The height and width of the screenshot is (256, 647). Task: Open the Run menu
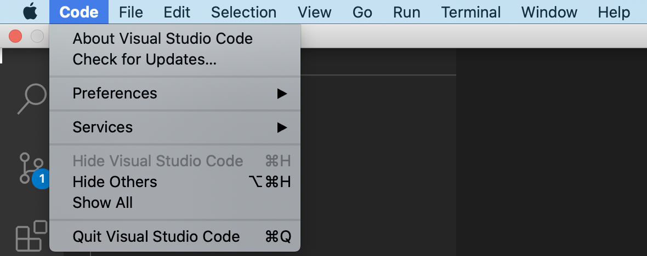click(x=407, y=12)
